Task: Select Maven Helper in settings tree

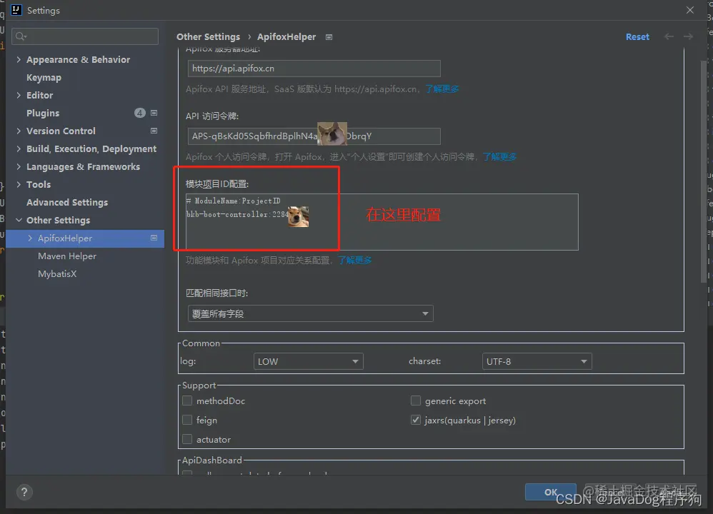Action: click(67, 256)
